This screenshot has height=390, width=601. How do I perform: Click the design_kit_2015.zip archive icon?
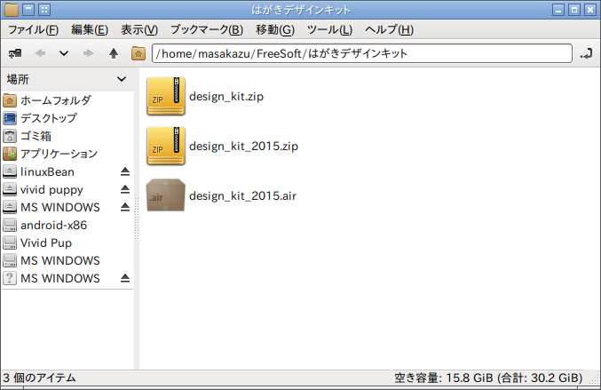[x=166, y=146]
